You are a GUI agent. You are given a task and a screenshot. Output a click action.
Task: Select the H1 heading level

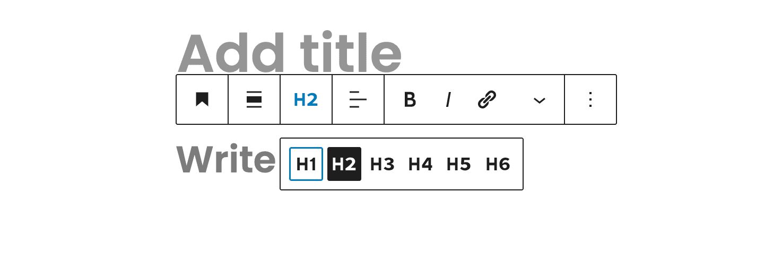coord(306,164)
